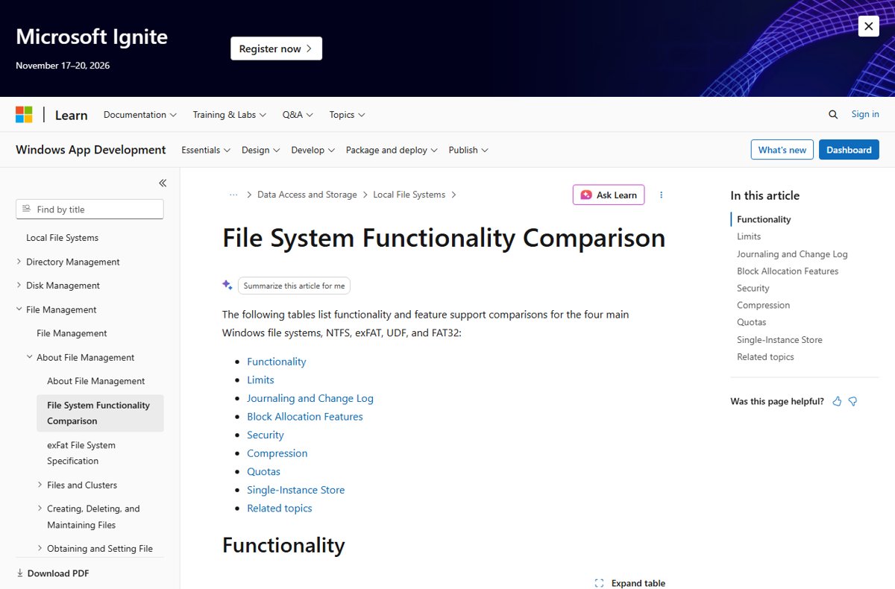Image resolution: width=895 pixels, height=589 pixels.
Task: Jump to Compression link in article list
Action: pyautogui.click(x=277, y=453)
